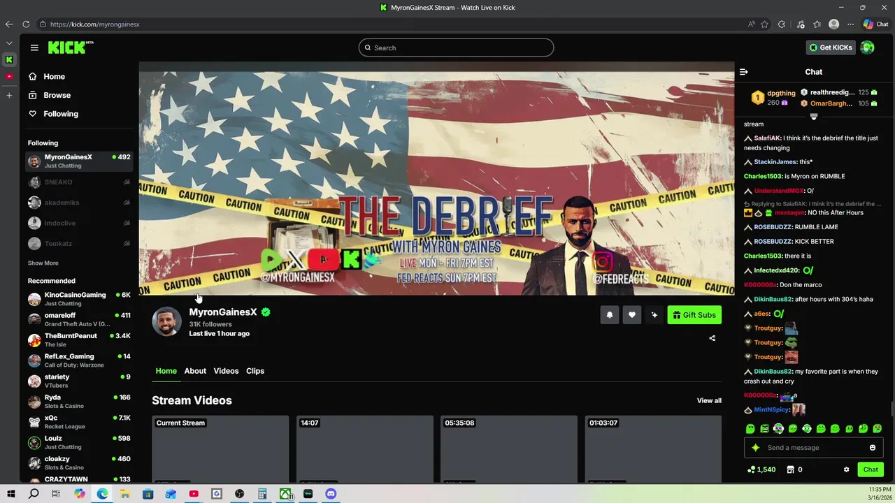Open the chat shop icon showing 0
Screen dimensions: 895x503
pos(791,469)
